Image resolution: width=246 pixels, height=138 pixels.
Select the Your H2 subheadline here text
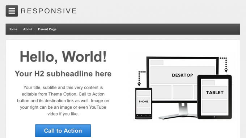63,74
